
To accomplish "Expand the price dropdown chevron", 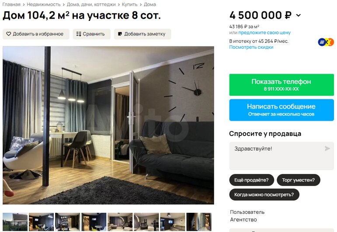I will click(x=298, y=15).
